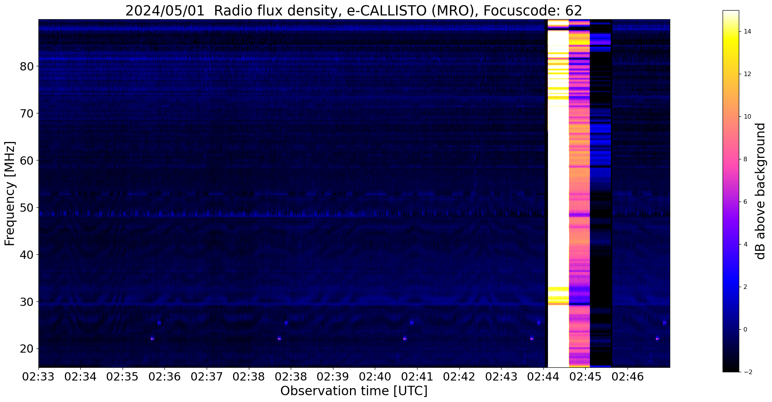The height and width of the screenshot is (402, 772).
Task: Click the 'Observation time [UTC]' x-axis label
Action: [x=354, y=391]
